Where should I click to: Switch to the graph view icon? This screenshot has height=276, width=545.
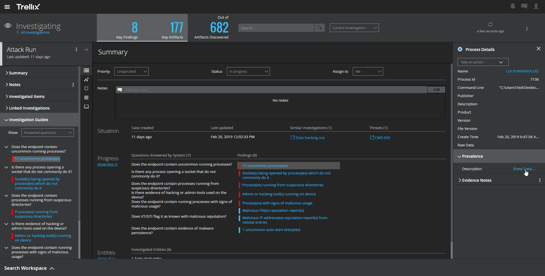click(x=86, y=80)
